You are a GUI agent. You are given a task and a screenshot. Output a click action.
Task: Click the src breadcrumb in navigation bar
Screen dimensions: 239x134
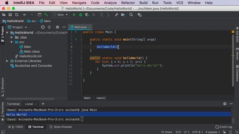31,21
